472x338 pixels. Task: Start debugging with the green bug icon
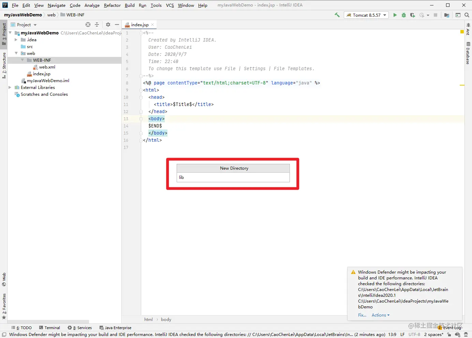404,15
